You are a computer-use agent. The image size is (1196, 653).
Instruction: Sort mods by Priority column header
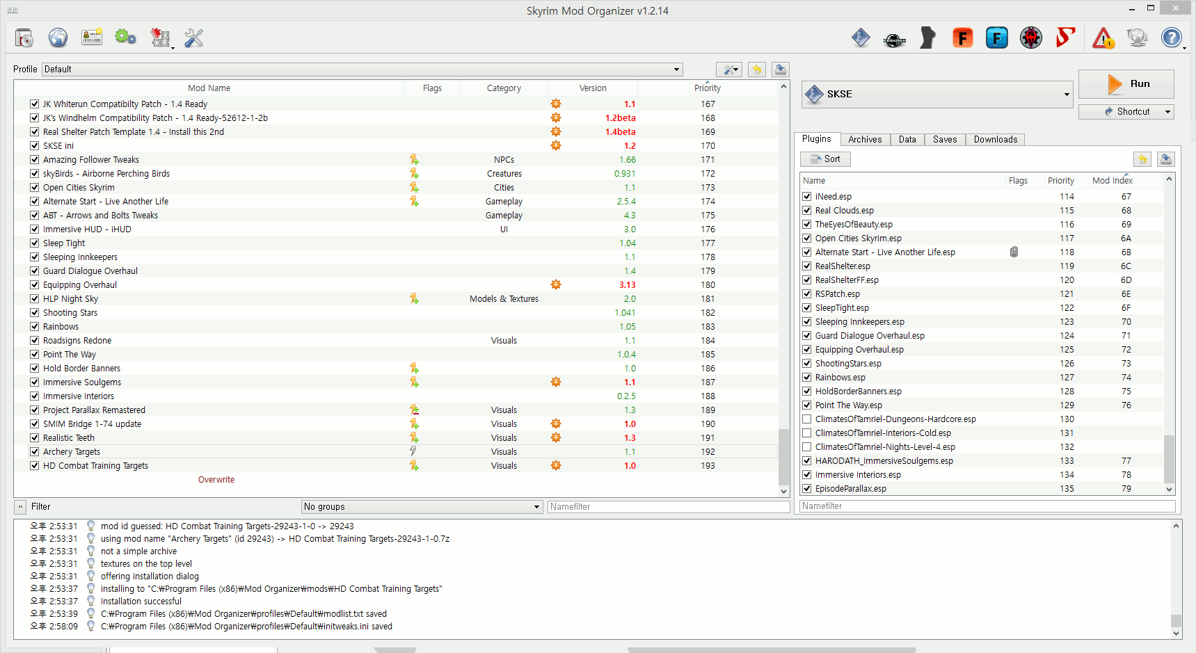point(708,88)
